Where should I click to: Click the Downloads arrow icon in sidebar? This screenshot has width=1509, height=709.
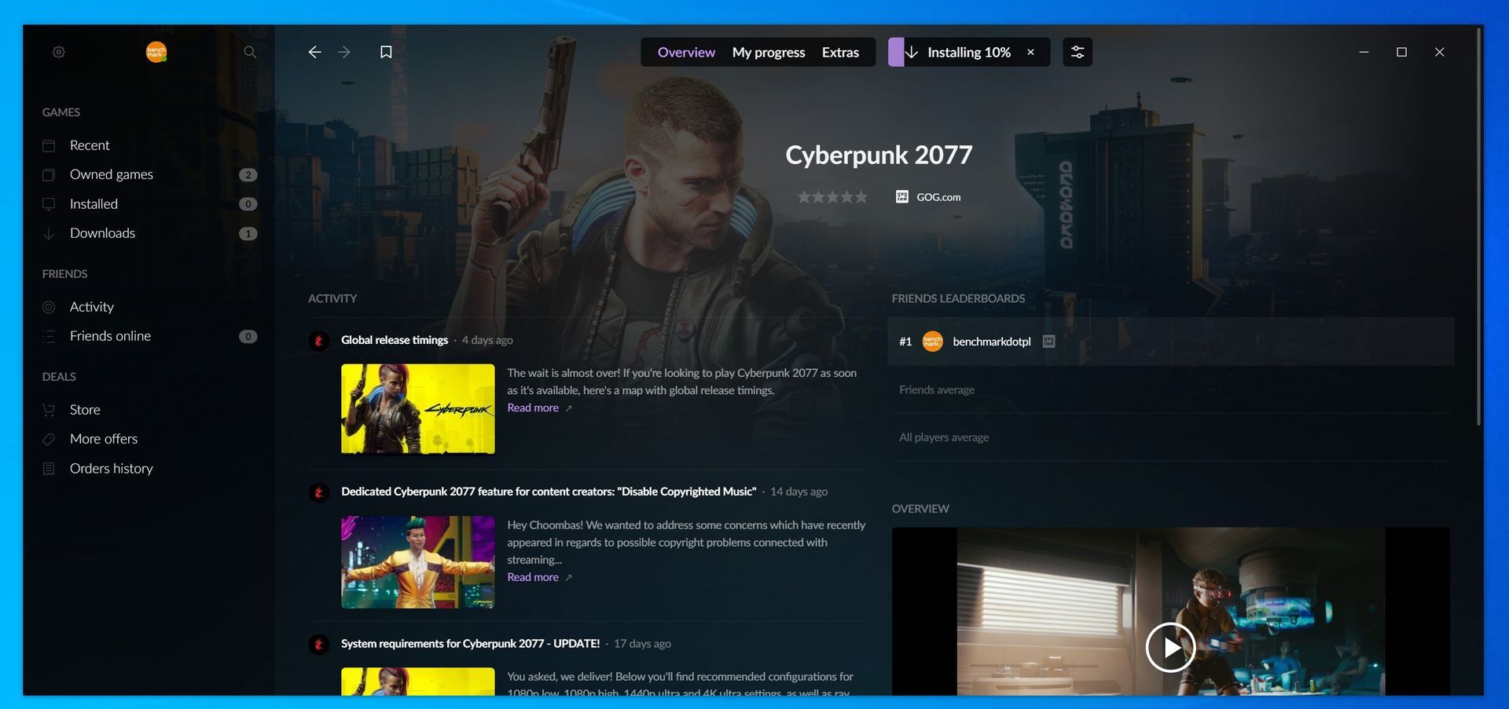click(x=49, y=233)
